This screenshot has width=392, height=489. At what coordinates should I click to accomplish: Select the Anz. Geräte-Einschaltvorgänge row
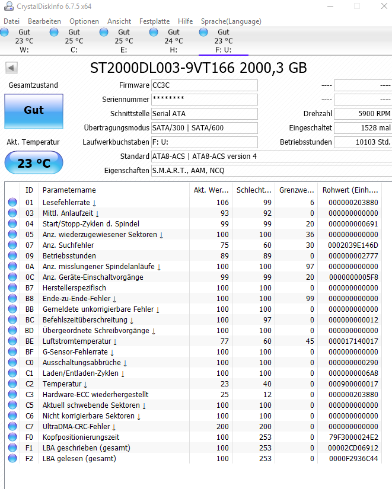(193, 277)
